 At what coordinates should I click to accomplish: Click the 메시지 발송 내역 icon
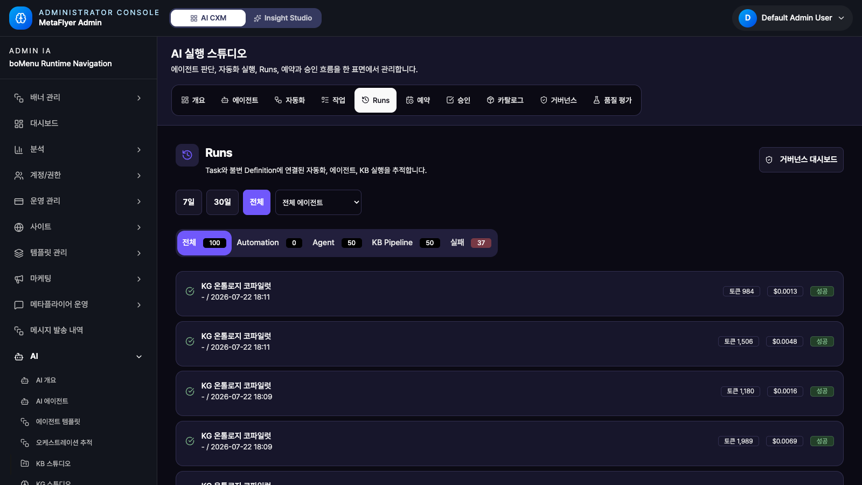pyautogui.click(x=19, y=330)
